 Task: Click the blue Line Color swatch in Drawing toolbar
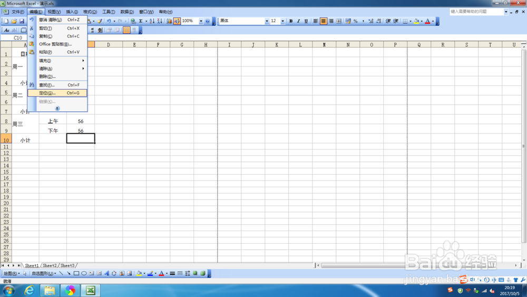click(x=150, y=273)
